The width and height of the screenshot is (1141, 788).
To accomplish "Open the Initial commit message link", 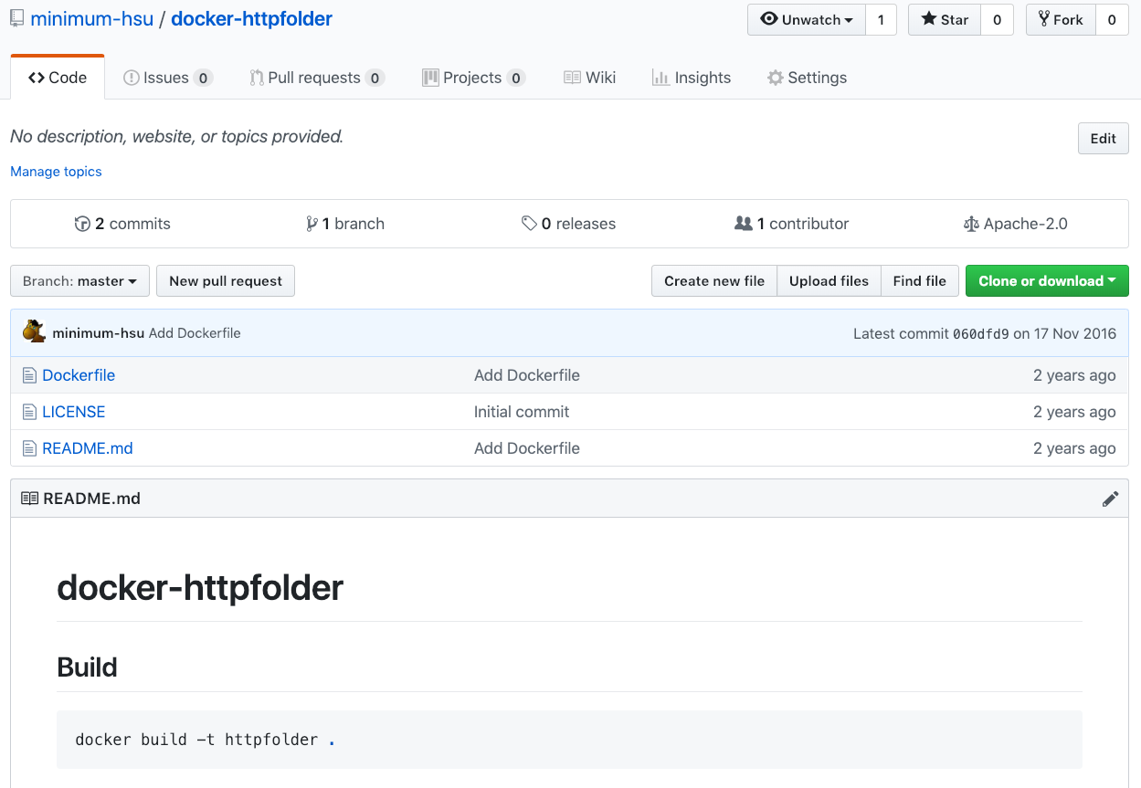I will coord(522,412).
